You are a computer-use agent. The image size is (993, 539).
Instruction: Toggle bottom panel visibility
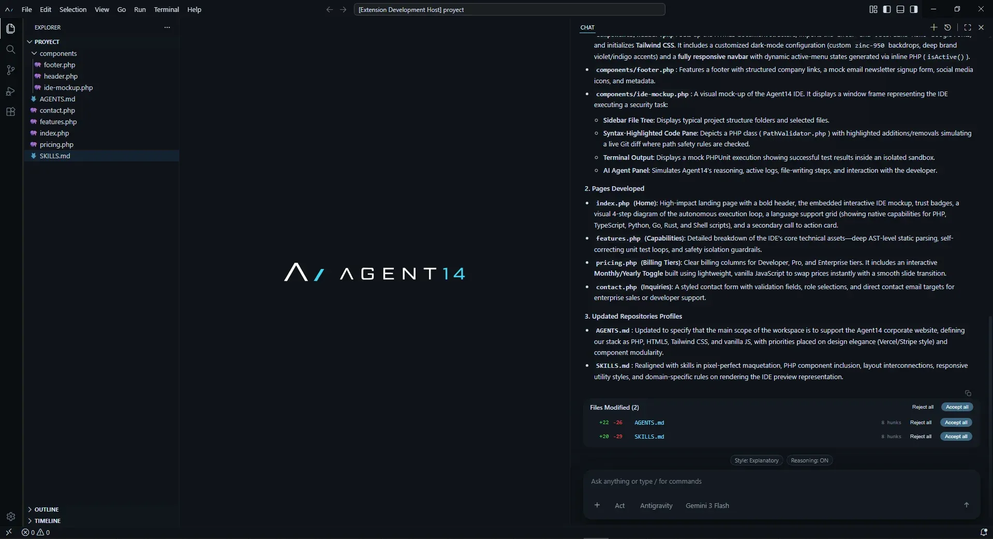tap(900, 9)
